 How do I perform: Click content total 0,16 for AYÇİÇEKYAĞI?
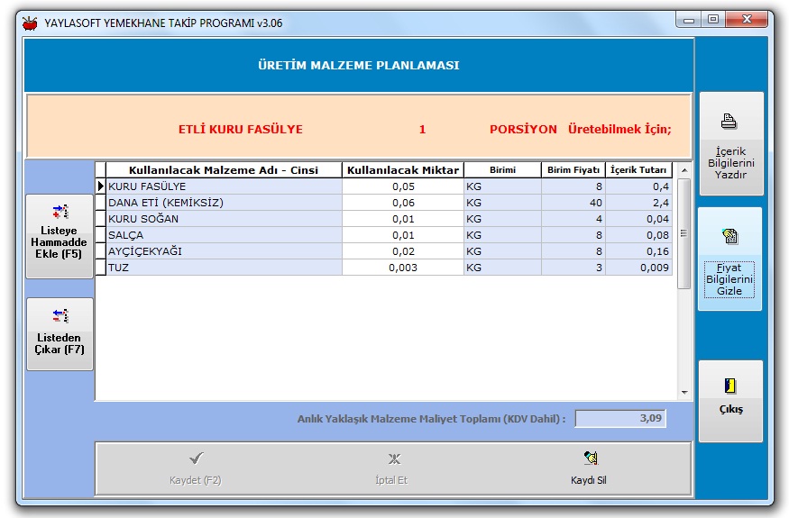click(x=638, y=251)
